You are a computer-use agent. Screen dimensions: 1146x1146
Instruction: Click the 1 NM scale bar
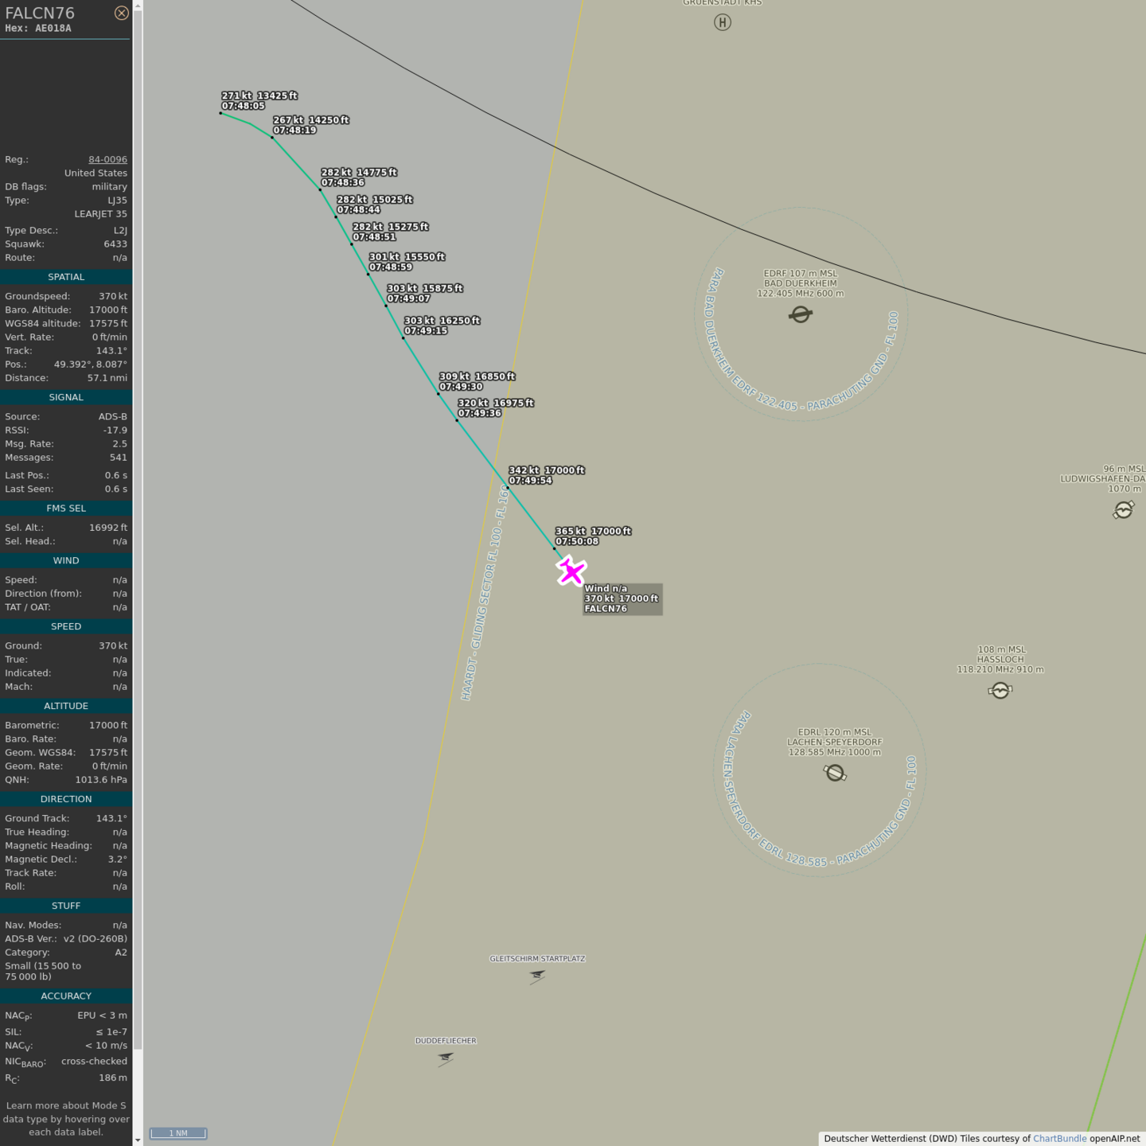tap(178, 1133)
